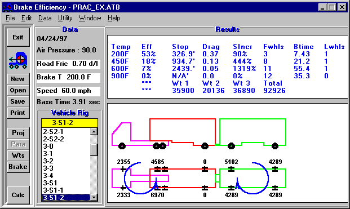Click the Speed 60.0 mph field
Image resolution: width=350 pixels, height=209 pixels.
tap(68, 91)
